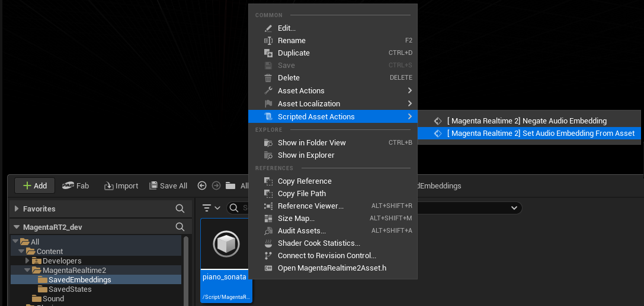Click the Rename icon in context menu
The width and height of the screenshot is (644, 306).
268,41
